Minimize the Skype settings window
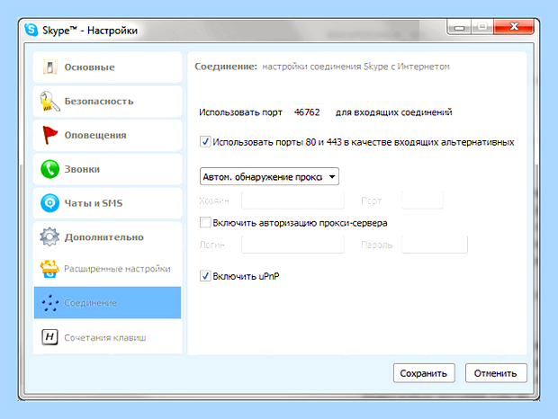 pos(459,27)
